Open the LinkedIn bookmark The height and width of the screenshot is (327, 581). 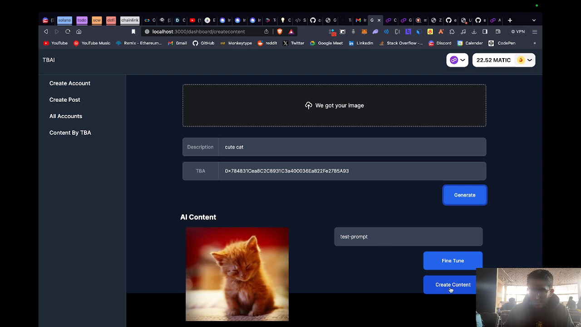[x=361, y=43]
